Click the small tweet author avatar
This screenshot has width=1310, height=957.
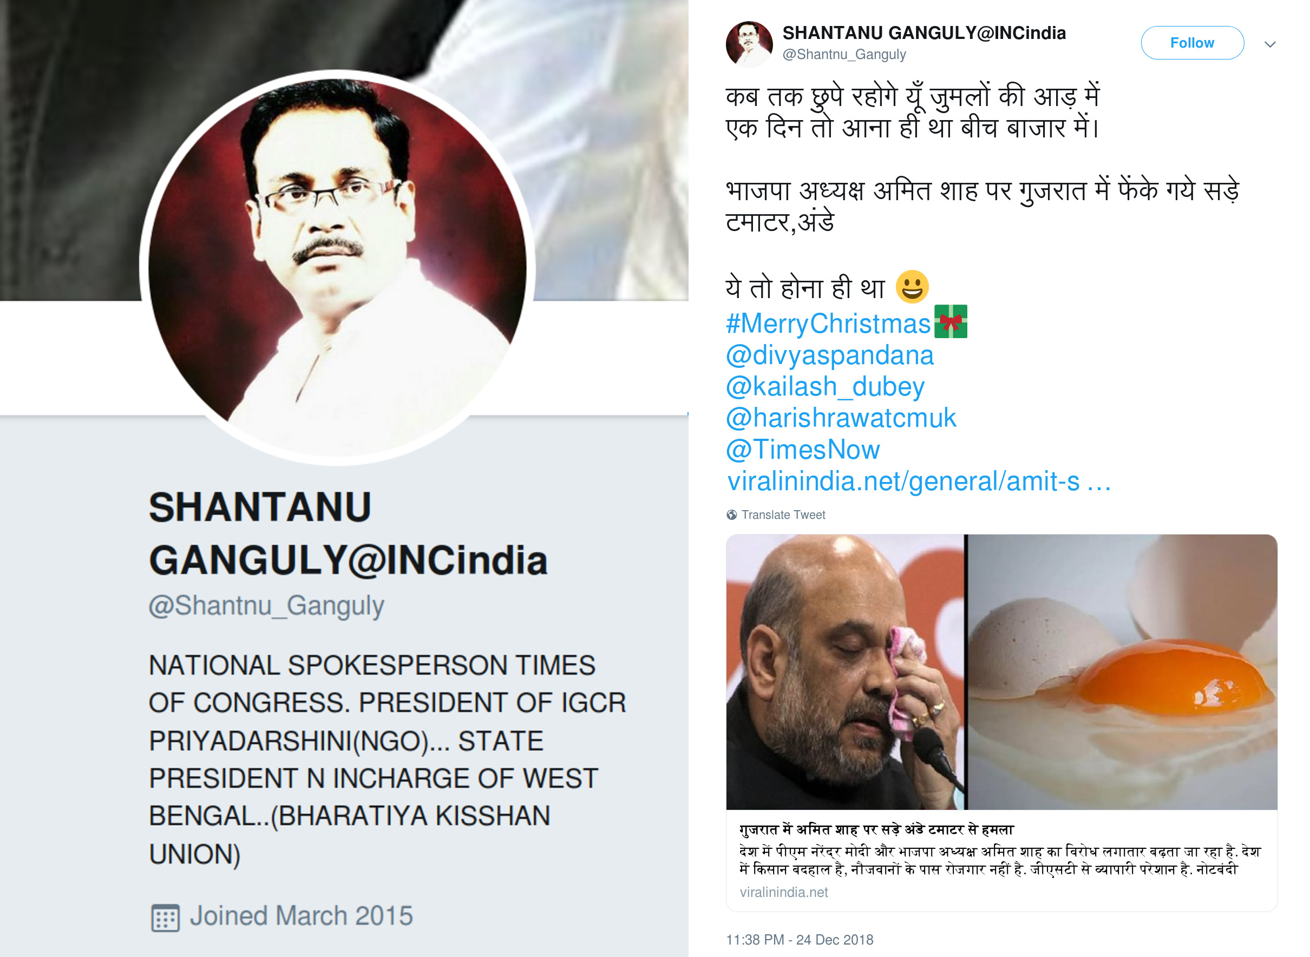click(x=749, y=44)
